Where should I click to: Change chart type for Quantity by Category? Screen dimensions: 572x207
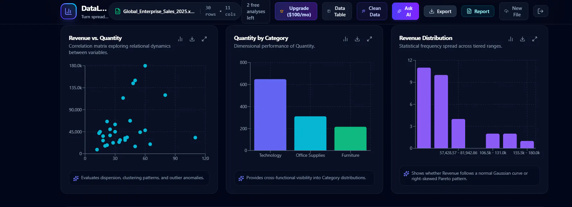pyautogui.click(x=346, y=39)
